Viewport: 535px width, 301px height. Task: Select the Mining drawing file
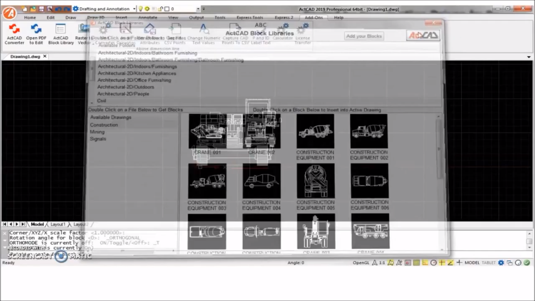point(97,132)
